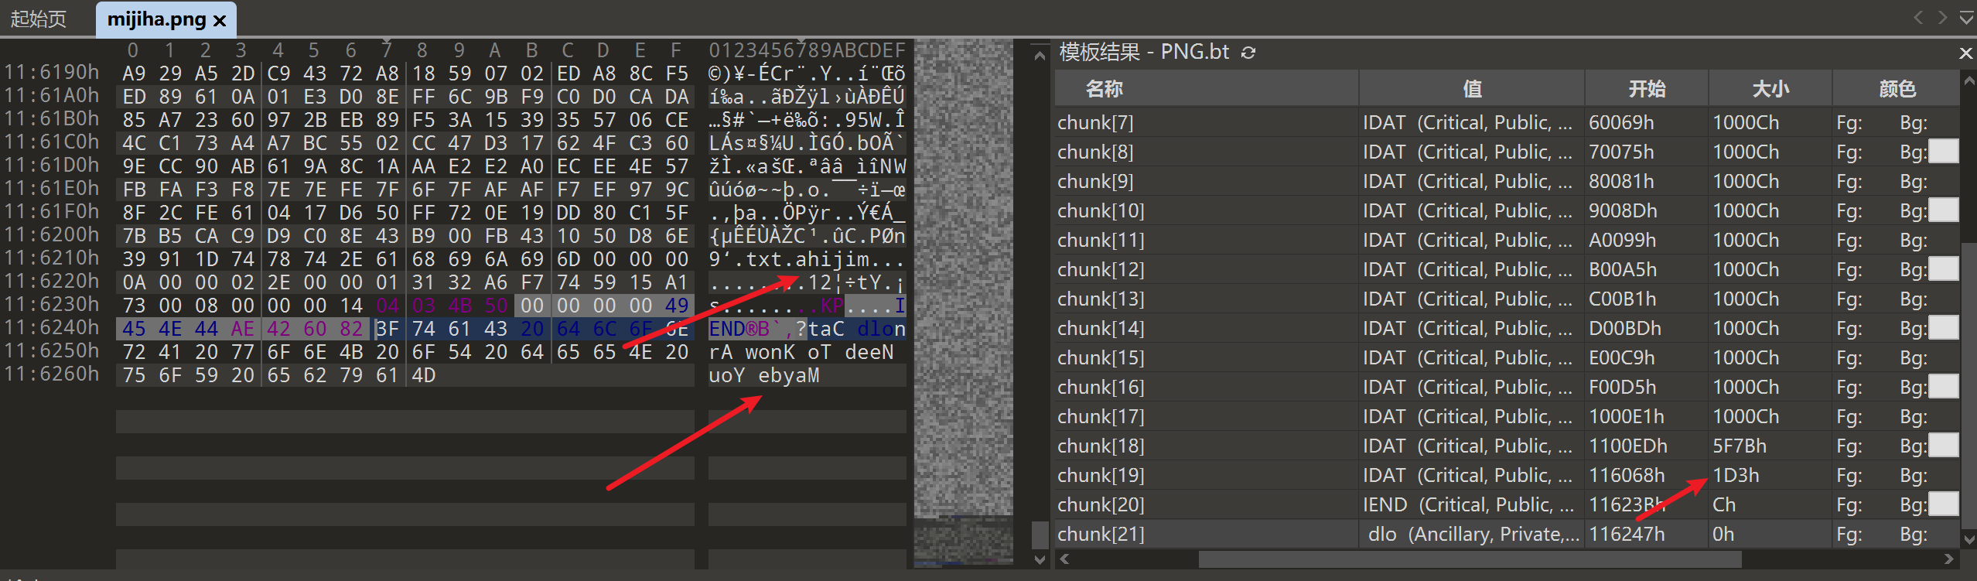Click the start value 60069h

[1621, 122]
